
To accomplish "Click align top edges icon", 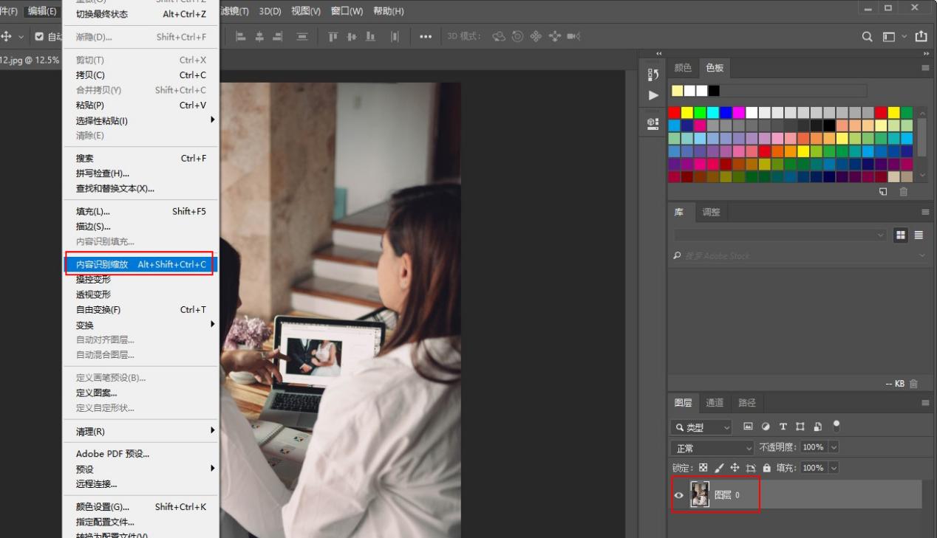I will [333, 36].
